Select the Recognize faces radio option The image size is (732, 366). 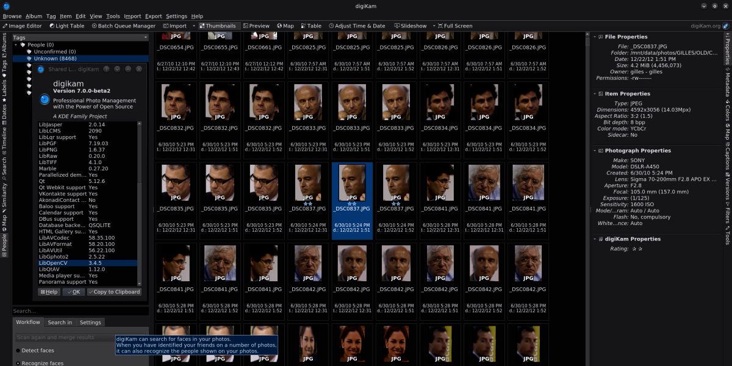18,364
